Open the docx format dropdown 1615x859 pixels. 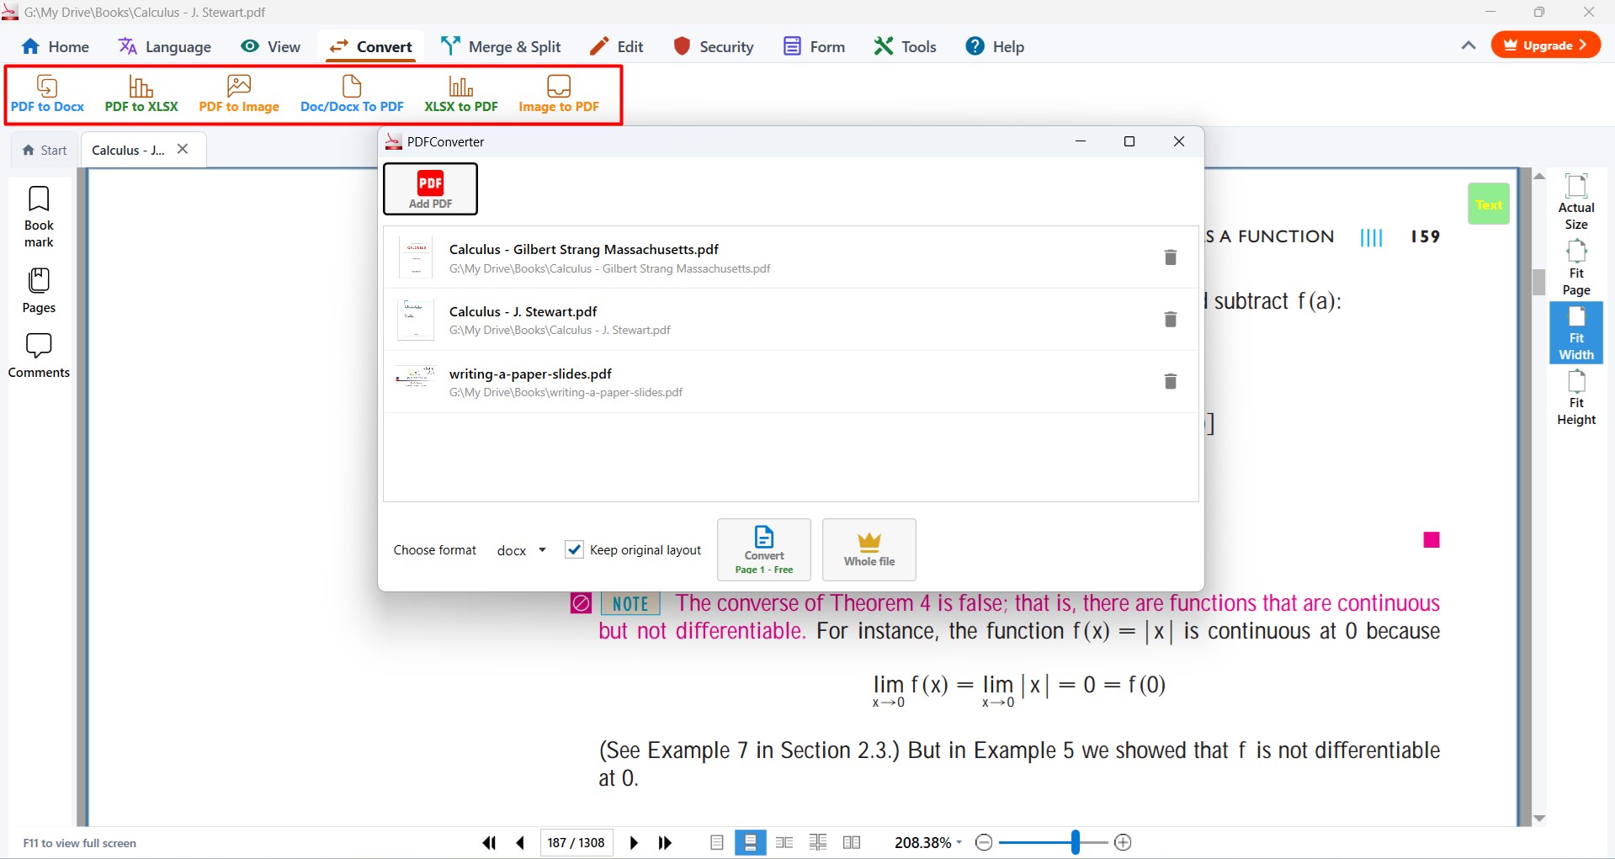click(522, 550)
